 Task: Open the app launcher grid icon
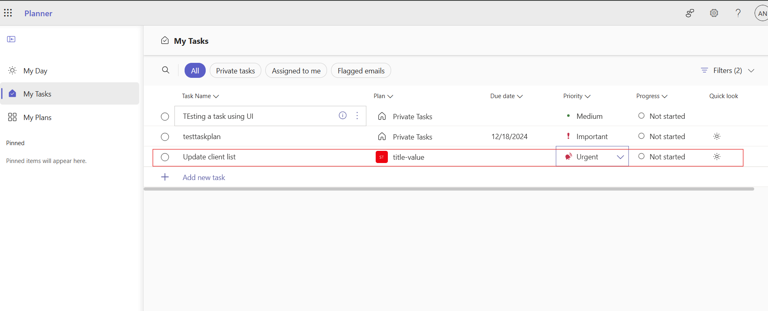[x=8, y=13]
